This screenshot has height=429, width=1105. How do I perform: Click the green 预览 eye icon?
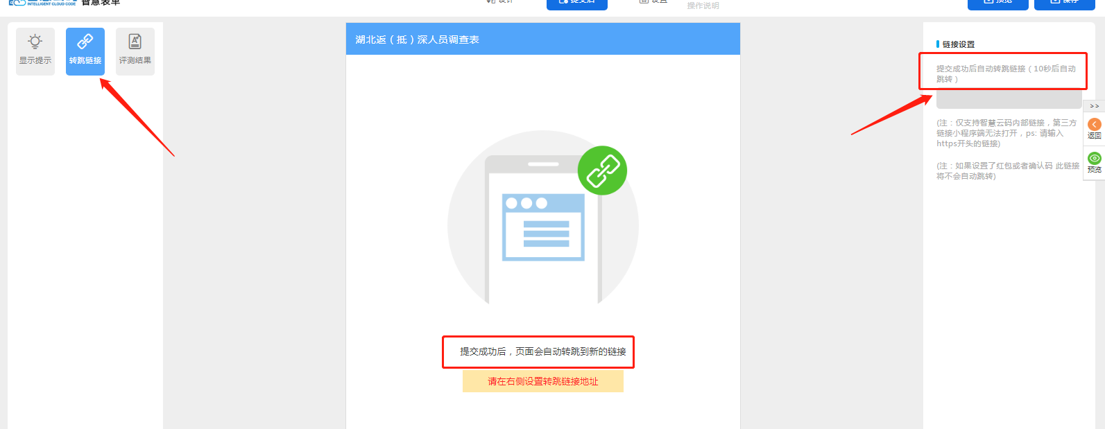[x=1095, y=158]
